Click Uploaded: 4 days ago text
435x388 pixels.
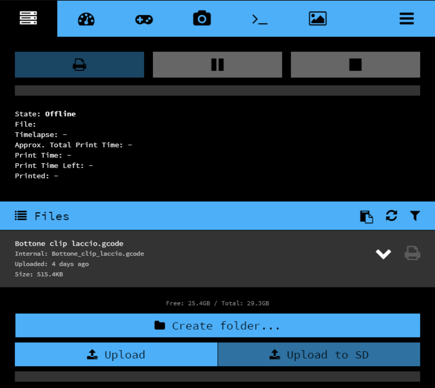tap(52, 264)
